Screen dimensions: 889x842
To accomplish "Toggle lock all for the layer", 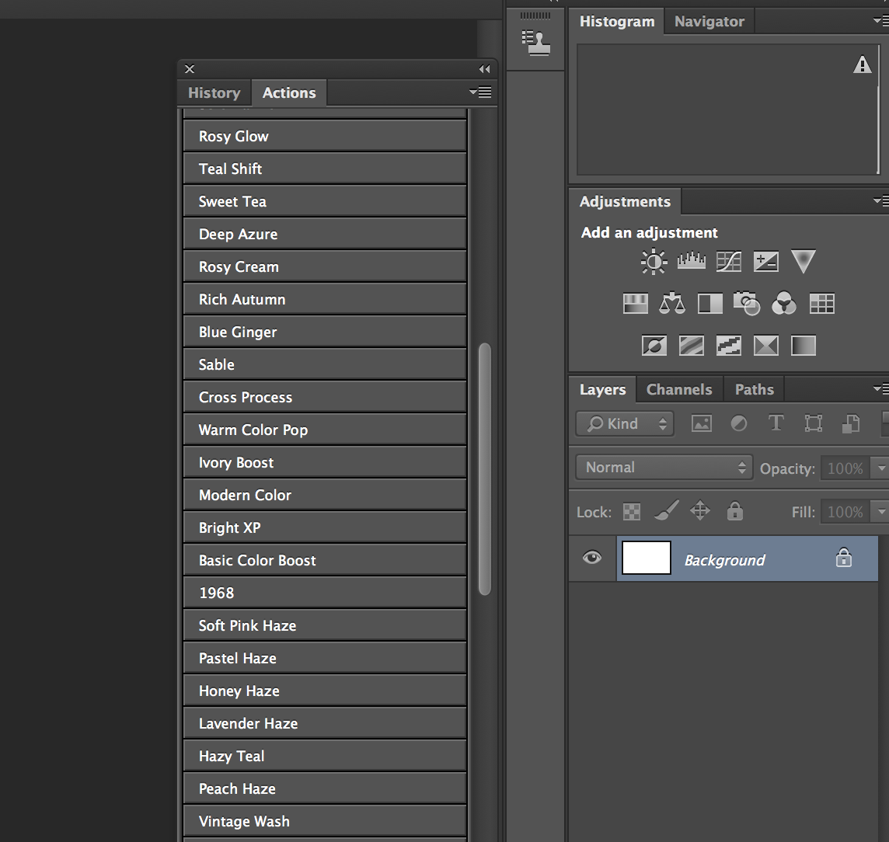I will click(735, 511).
